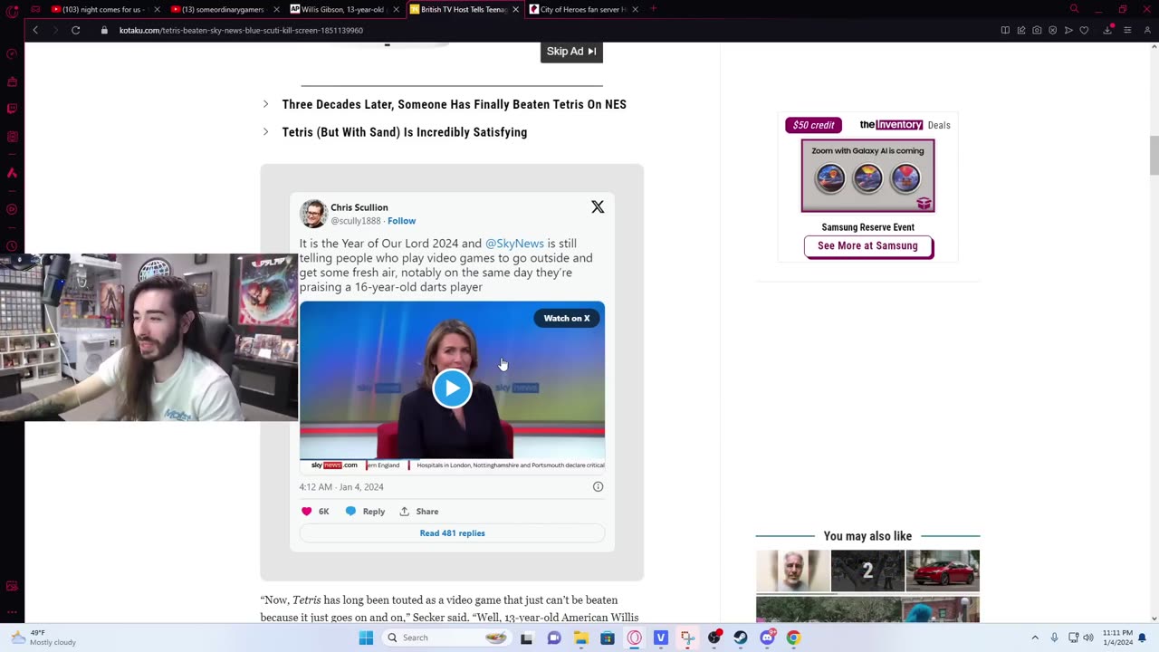Reply to the tweet
This screenshot has height=652, width=1159.
point(365,512)
